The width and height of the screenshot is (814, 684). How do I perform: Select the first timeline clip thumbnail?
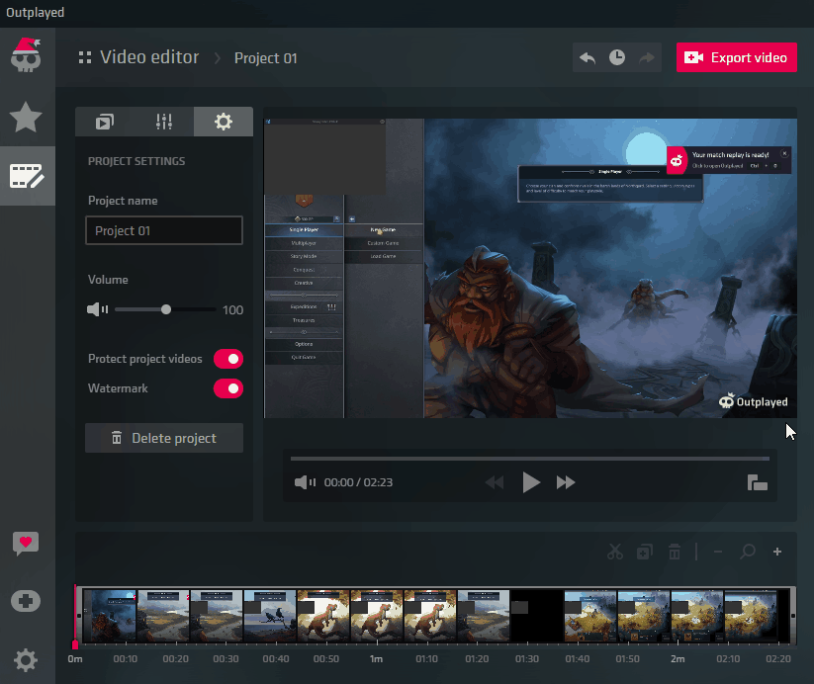(x=110, y=616)
